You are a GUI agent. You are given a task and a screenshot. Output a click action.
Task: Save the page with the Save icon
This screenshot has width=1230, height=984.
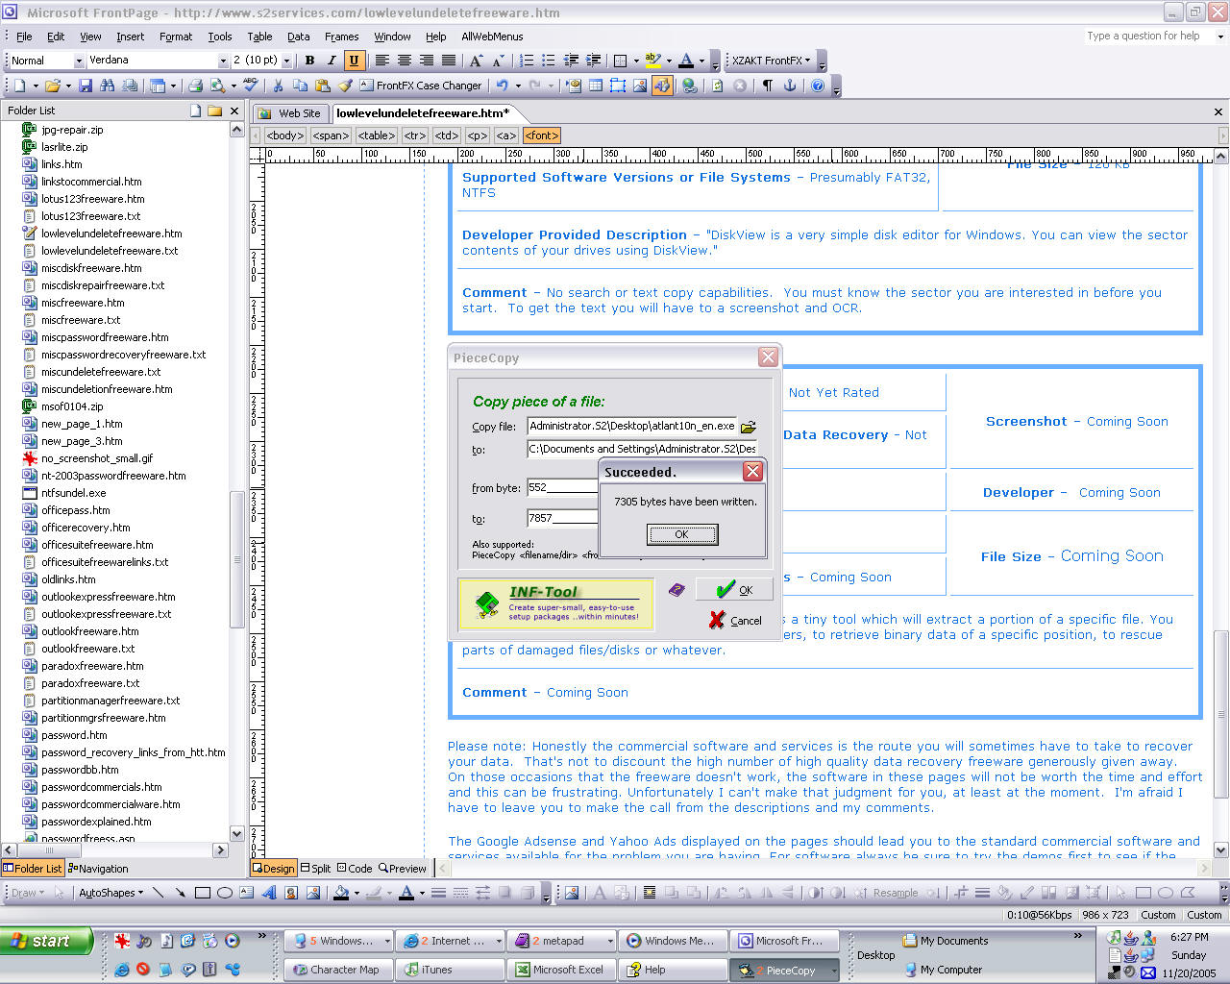click(86, 86)
